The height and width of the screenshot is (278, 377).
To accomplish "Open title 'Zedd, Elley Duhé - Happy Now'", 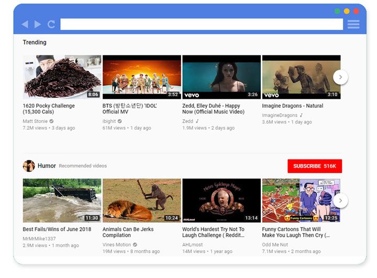I will pyautogui.click(x=213, y=109).
